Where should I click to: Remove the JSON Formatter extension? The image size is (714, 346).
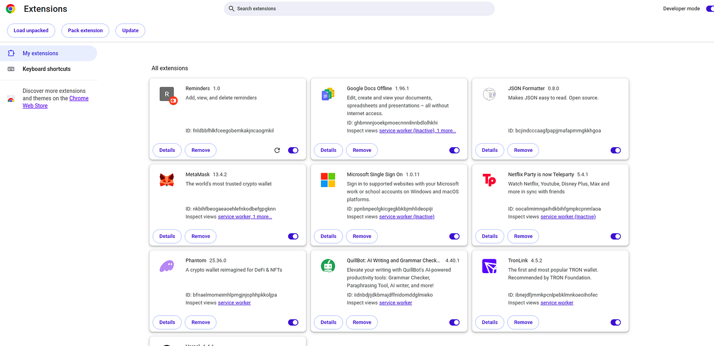[x=523, y=150]
